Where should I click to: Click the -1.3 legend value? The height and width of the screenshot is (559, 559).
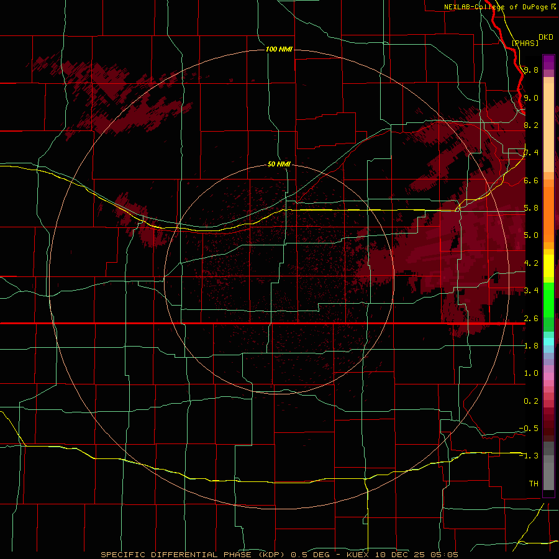[529, 456]
